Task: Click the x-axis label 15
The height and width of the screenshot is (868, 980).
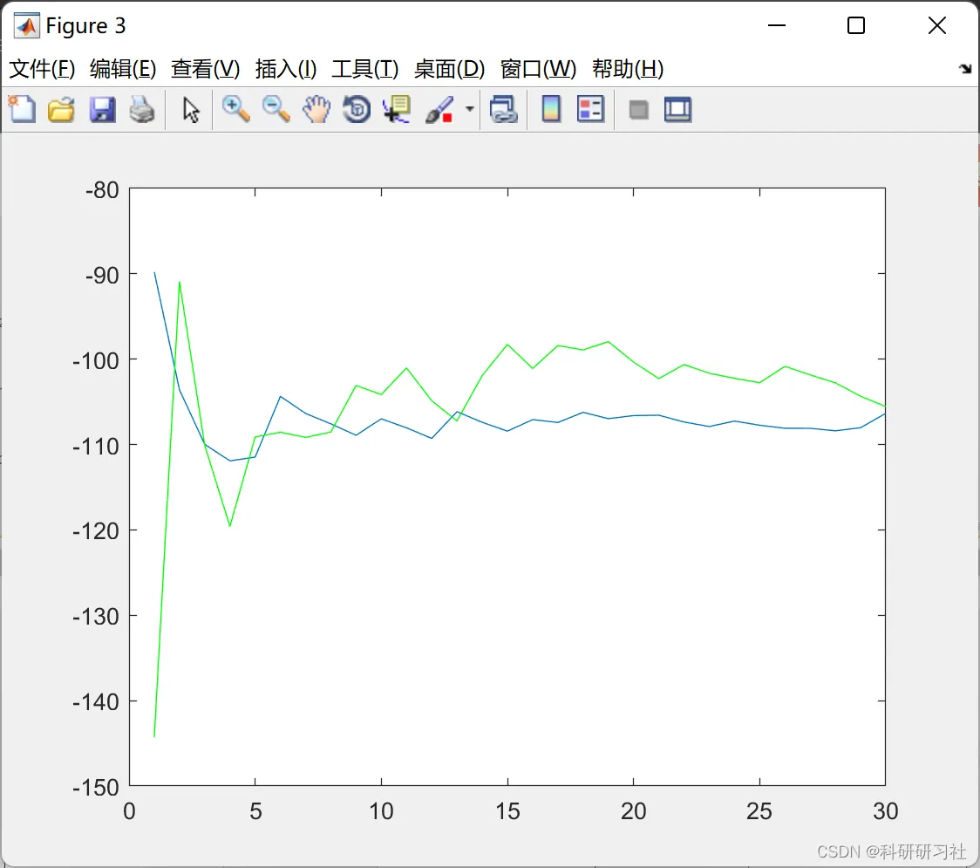Action: click(507, 811)
